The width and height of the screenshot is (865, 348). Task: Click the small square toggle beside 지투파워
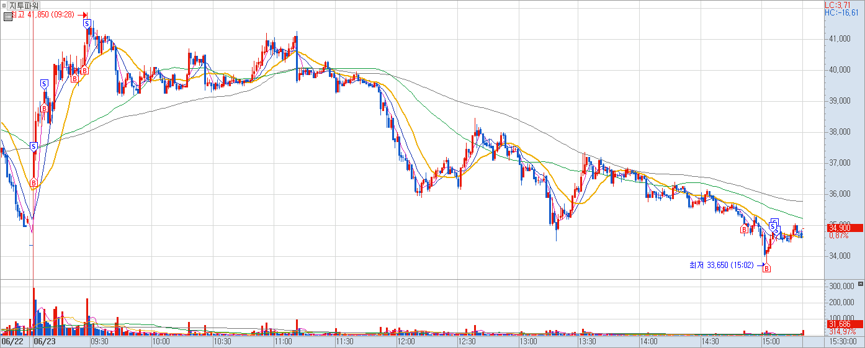coord(4,6)
